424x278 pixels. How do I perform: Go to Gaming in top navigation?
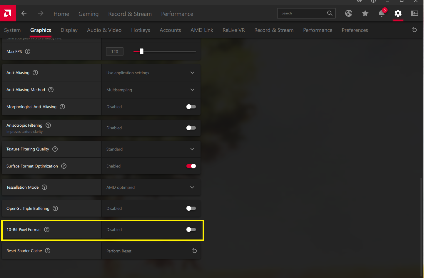tap(89, 14)
